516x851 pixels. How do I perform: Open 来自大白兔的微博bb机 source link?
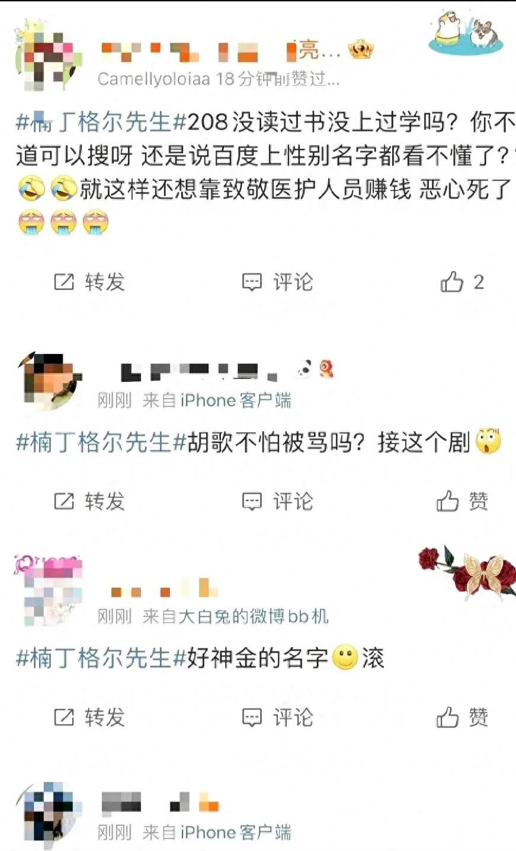pos(235,617)
